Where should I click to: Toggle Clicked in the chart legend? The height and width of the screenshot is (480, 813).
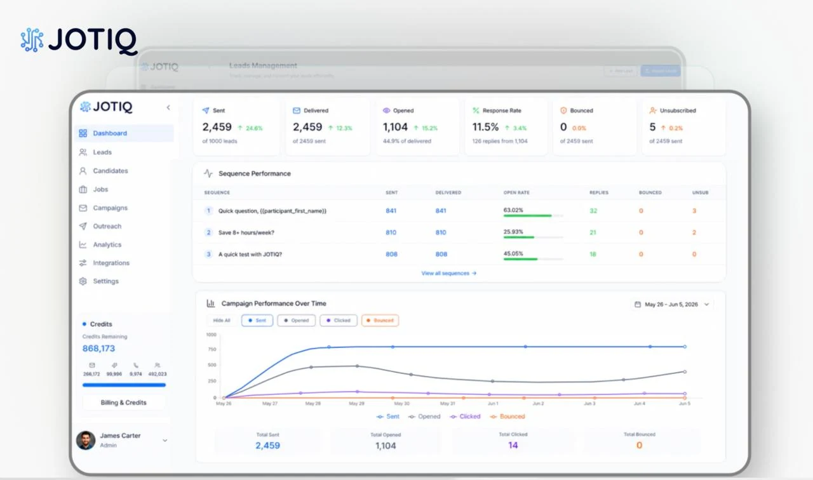(465, 417)
